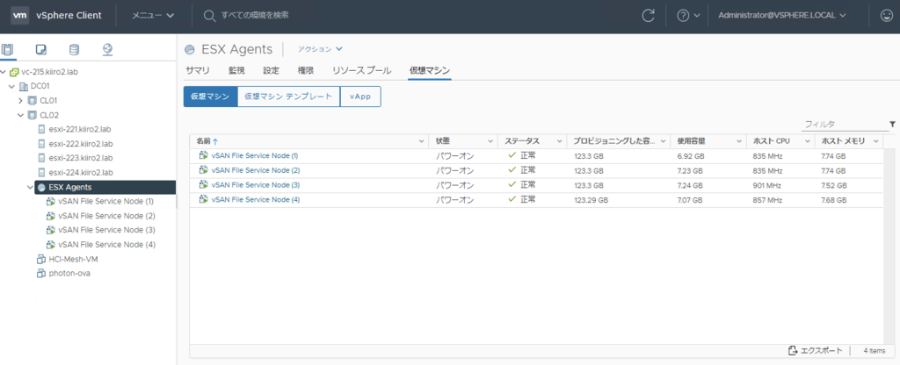This screenshot has width=900, height=365.
Task: Open the アクション dropdown
Action: [x=320, y=49]
